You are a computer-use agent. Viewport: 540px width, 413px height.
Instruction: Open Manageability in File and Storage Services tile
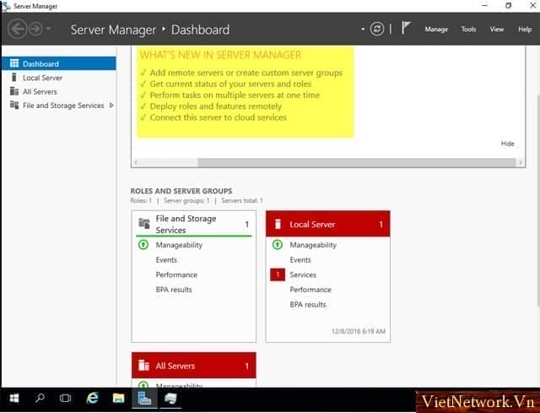(179, 245)
